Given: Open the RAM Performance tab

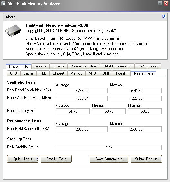Looking at the screenshot, I should 117,66.
